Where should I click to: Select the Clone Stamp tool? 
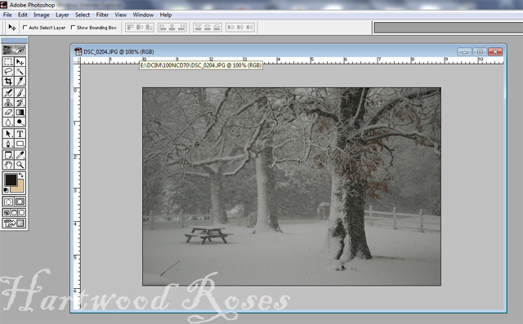coord(8,102)
